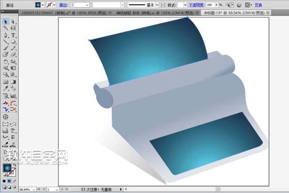289x193 pixels.
Task: Select the Shape Builder tool
Action: pos(5,75)
